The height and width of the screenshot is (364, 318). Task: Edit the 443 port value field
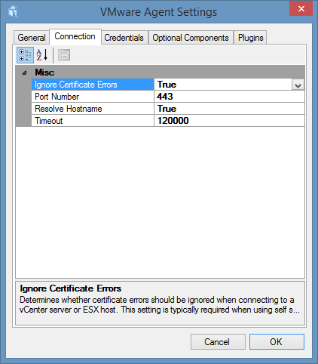pos(229,97)
